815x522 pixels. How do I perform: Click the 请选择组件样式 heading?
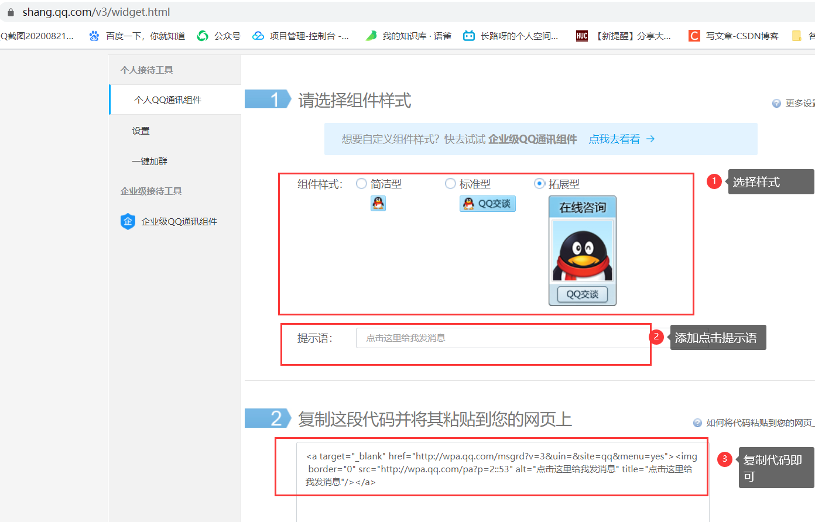click(355, 100)
